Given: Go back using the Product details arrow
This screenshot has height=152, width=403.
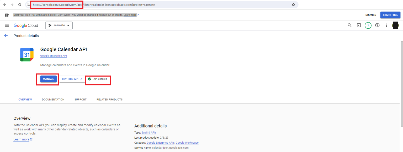Looking at the screenshot, I should coord(6,36).
